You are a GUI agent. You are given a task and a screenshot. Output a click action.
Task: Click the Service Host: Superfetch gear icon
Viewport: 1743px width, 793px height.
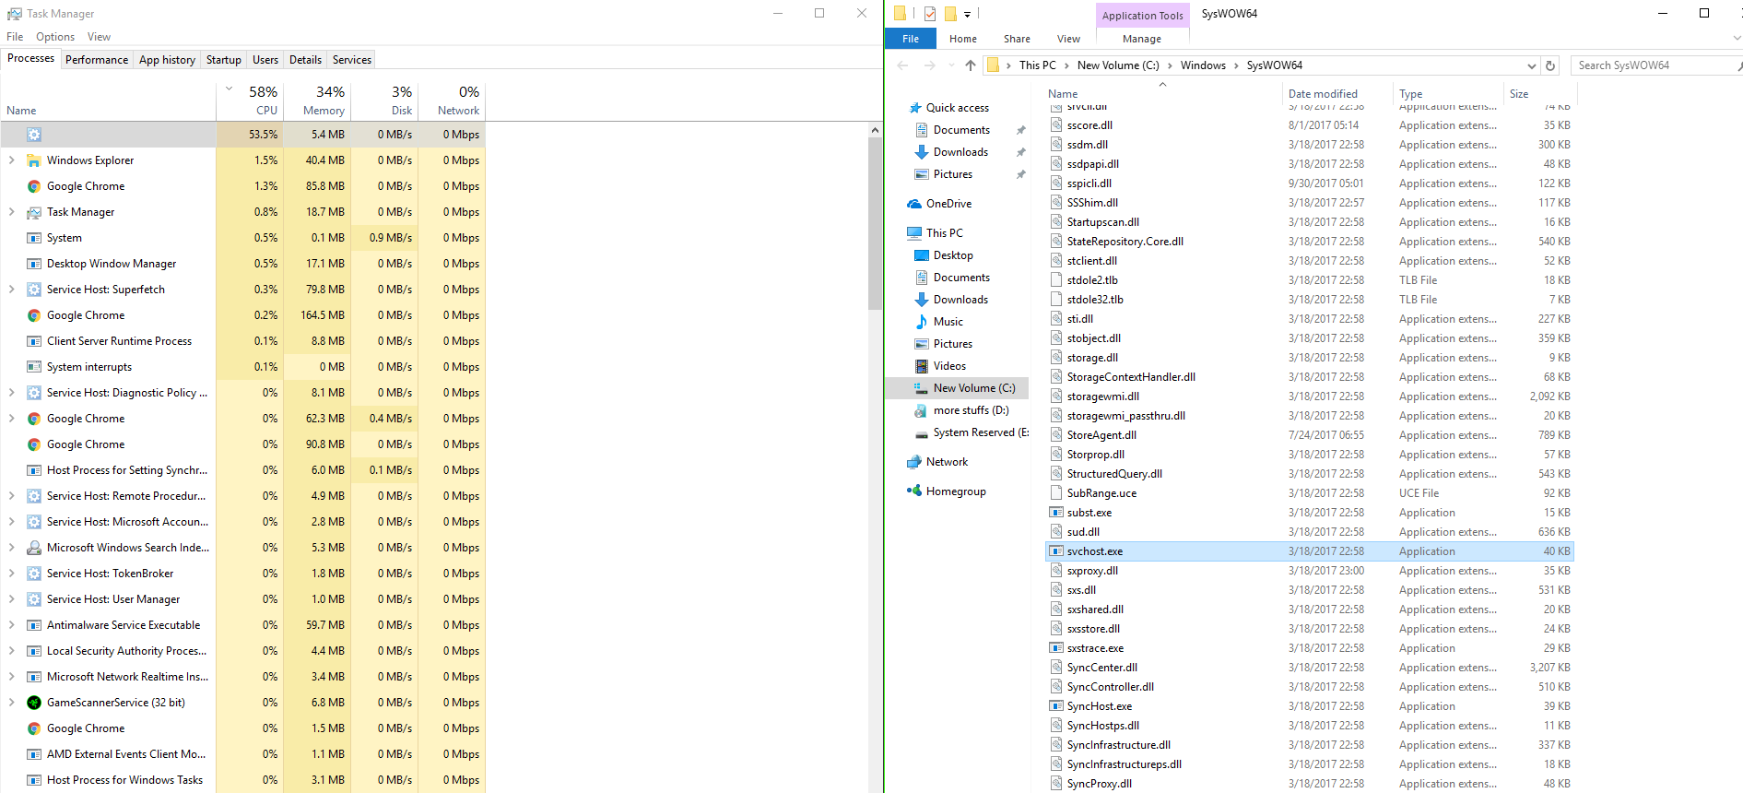[x=34, y=290]
